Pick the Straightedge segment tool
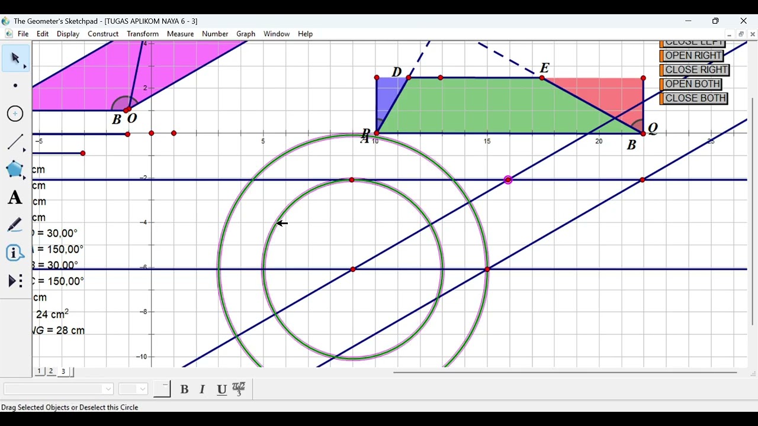758x426 pixels. 15,141
